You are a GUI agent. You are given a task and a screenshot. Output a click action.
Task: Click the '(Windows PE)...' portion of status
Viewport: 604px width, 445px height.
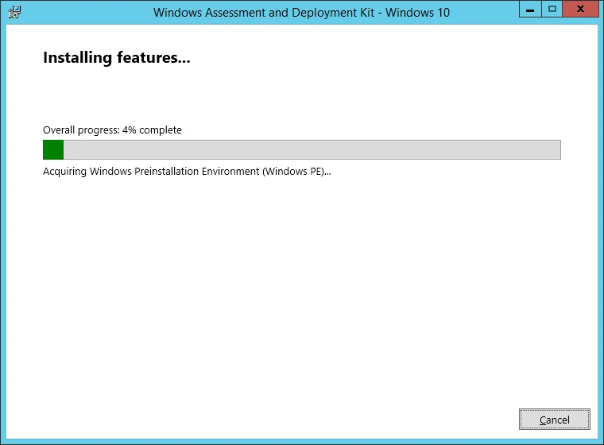296,172
